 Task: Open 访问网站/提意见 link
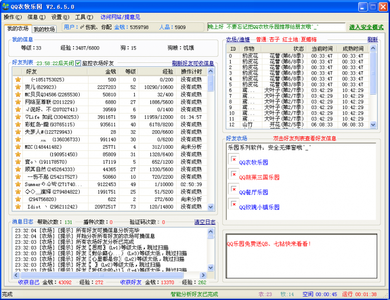(120, 17)
